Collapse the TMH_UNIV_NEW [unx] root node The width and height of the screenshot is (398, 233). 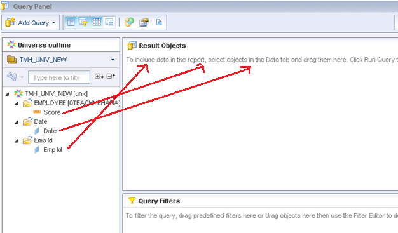point(8,94)
